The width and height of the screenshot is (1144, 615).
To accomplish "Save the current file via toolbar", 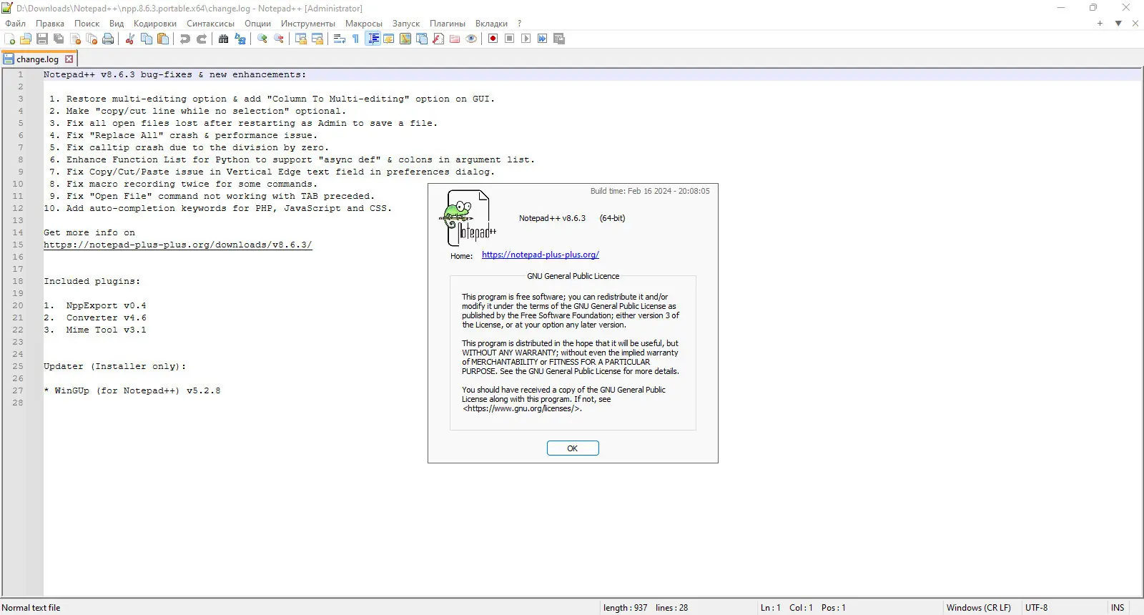I will tap(42, 39).
